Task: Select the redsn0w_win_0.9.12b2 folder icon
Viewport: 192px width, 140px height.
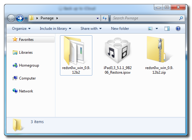Action: tap(74, 51)
